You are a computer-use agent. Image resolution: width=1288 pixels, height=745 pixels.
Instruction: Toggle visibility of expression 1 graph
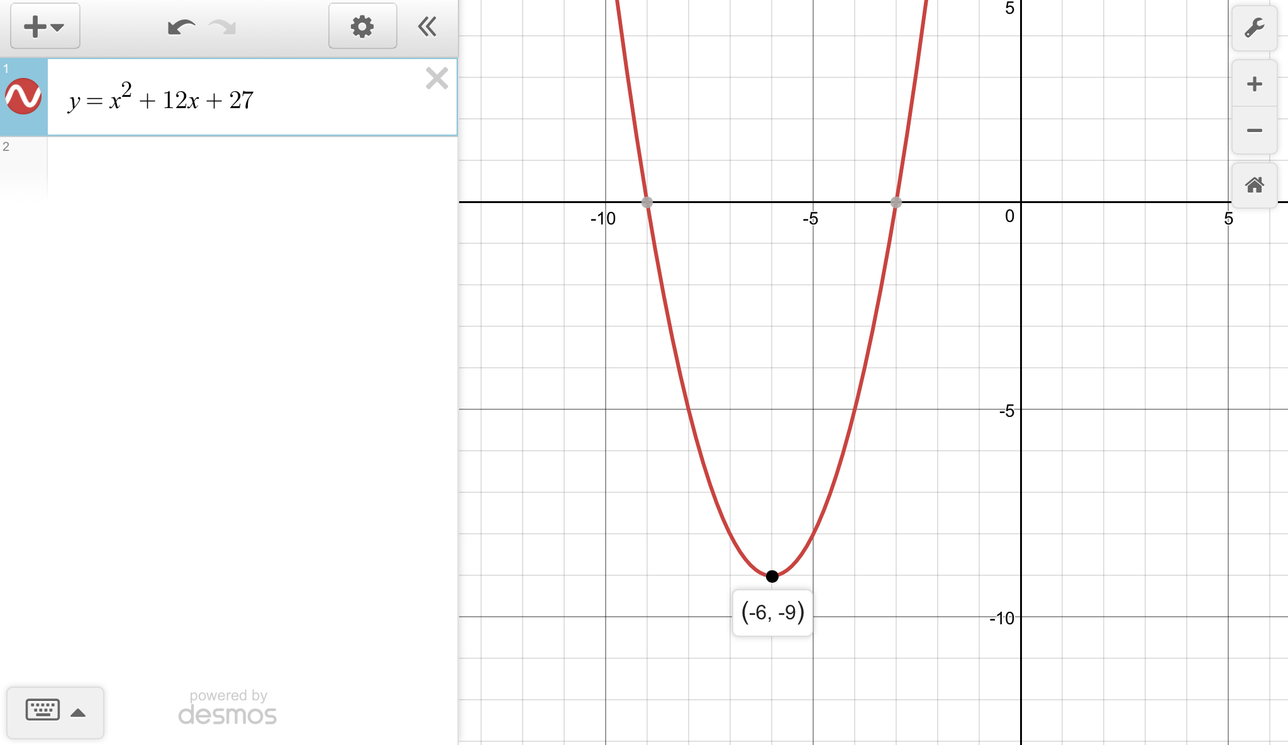point(23,97)
